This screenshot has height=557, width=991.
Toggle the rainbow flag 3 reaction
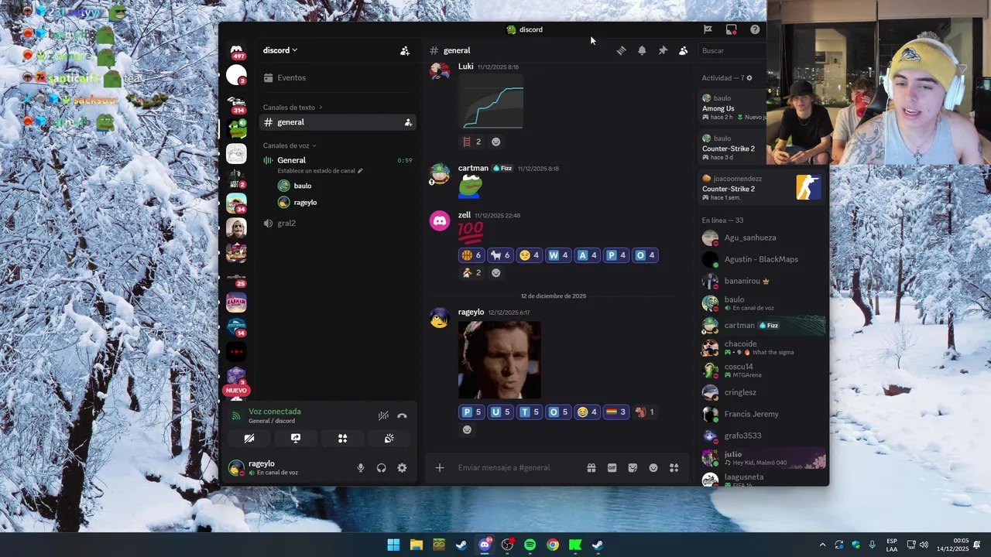tap(616, 412)
